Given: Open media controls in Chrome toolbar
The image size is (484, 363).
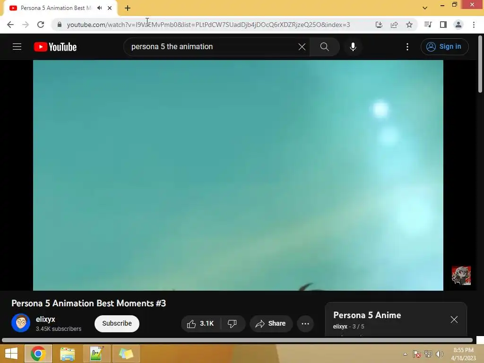Looking at the screenshot, I should 428,25.
